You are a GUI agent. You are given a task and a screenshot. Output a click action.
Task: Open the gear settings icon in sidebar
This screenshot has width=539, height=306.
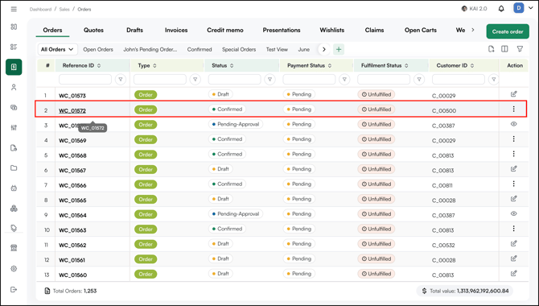click(14, 269)
